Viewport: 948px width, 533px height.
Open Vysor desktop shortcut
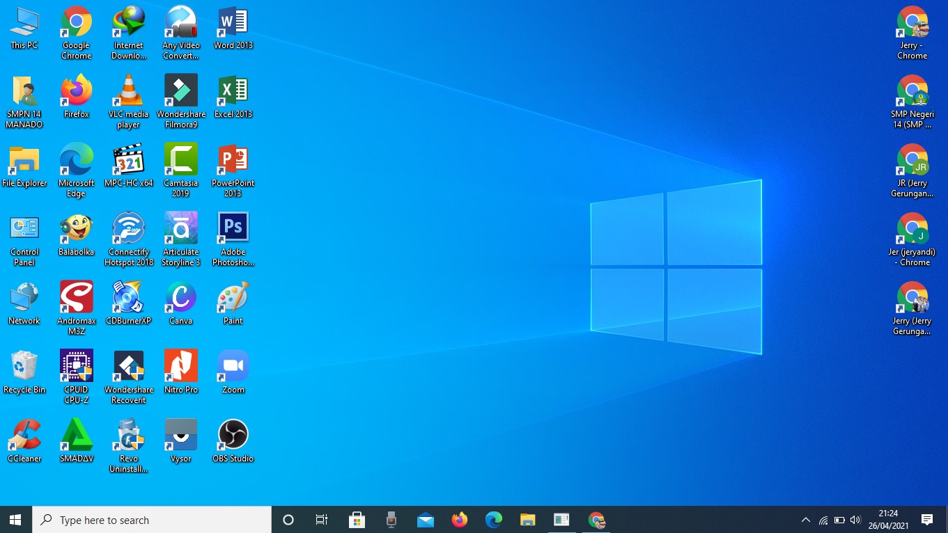click(181, 441)
